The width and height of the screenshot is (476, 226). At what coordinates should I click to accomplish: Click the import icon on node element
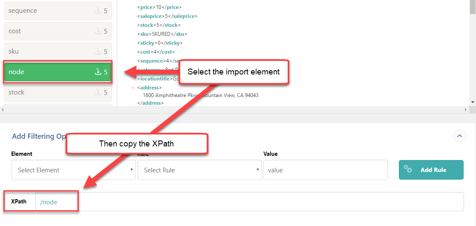point(98,72)
